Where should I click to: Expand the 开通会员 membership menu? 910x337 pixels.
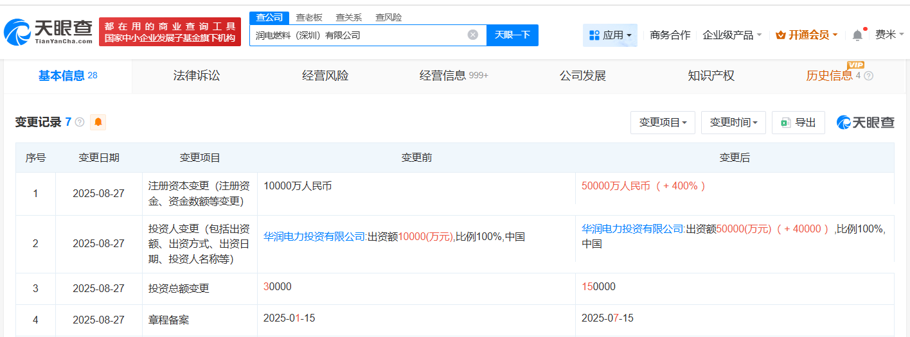807,35
